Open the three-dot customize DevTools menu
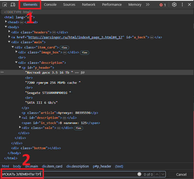 pos(182,5)
